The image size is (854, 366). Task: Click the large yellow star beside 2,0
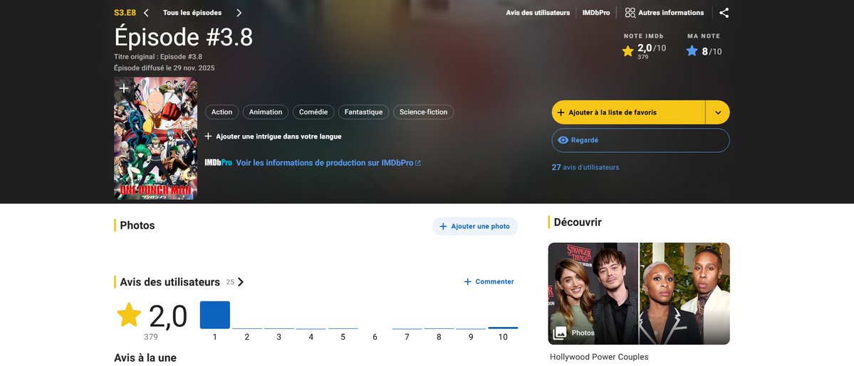tap(129, 315)
